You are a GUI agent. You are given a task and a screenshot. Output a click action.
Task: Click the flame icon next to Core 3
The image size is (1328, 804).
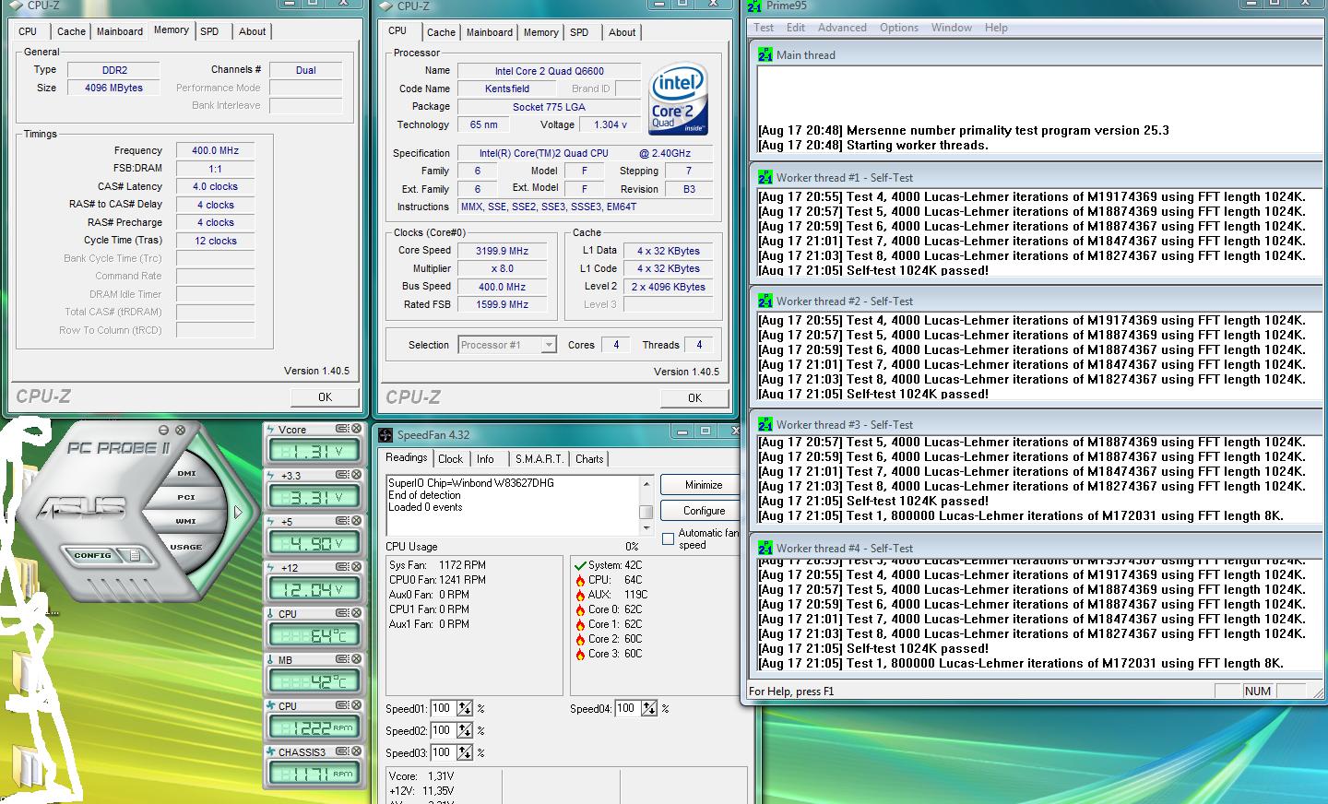tap(580, 654)
